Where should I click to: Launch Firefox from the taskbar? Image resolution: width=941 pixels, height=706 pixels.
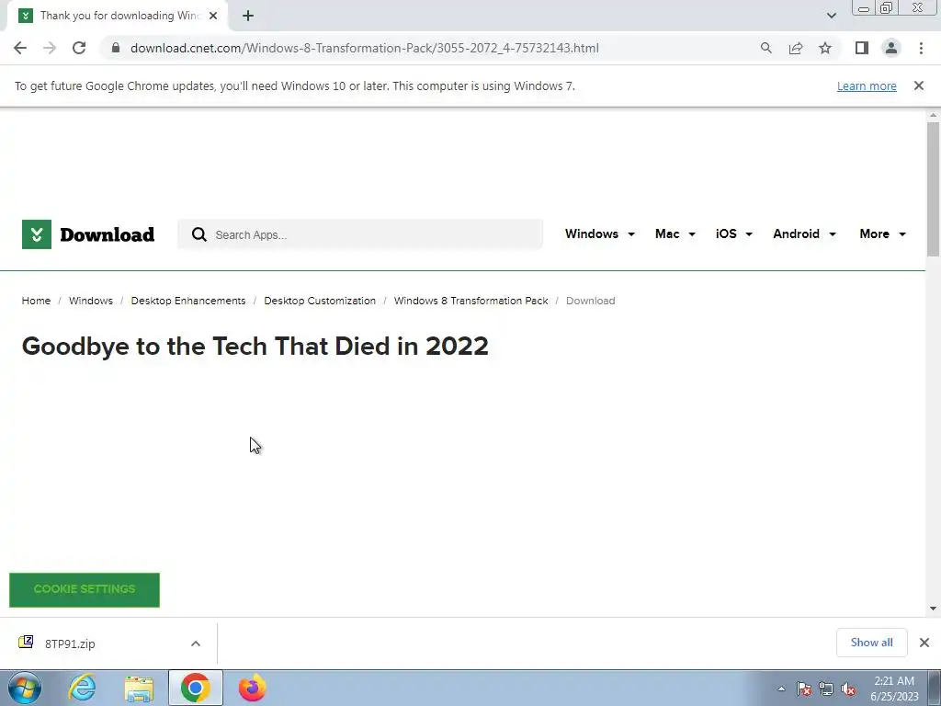click(x=252, y=688)
